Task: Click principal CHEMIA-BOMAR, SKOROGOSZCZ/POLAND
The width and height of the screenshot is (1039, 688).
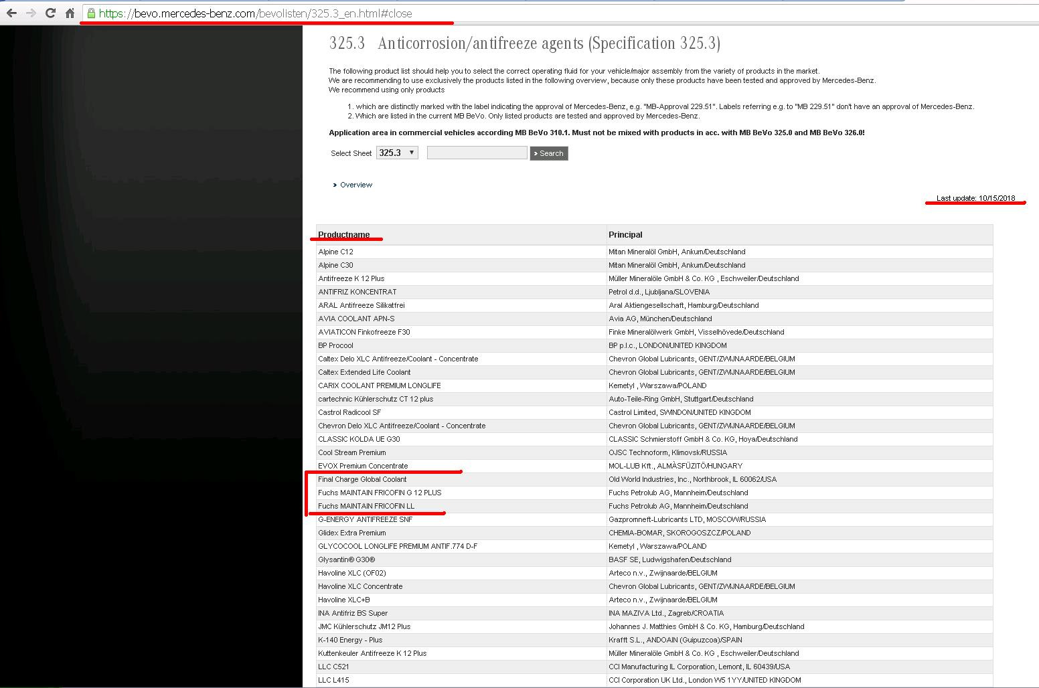Action: tap(680, 533)
